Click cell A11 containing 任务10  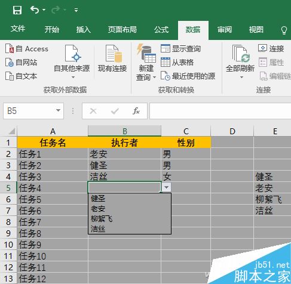(53, 256)
